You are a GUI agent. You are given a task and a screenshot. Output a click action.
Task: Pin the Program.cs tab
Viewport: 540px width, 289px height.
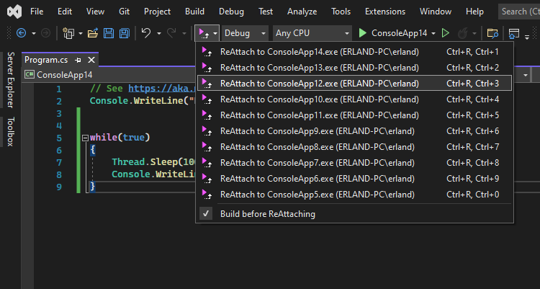pyautogui.click(x=78, y=60)
